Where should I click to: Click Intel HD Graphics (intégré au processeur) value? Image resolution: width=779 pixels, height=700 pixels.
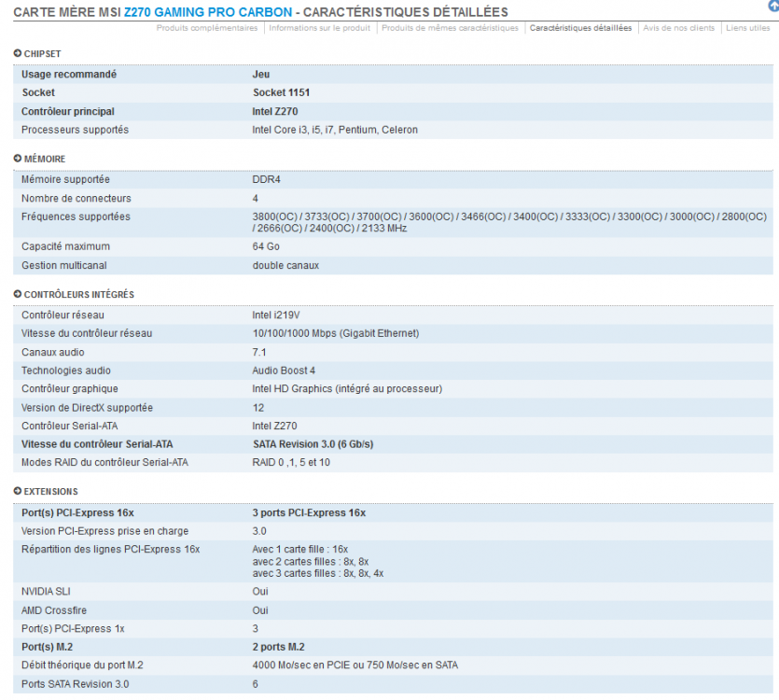click(x=347, y=389)
